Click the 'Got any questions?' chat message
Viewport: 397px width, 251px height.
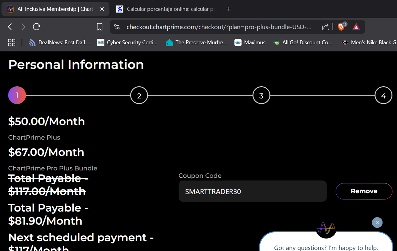326,248
